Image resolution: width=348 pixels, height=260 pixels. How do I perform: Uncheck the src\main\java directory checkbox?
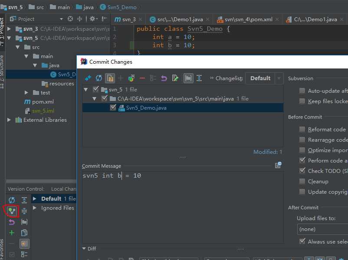tap(104, 98)
